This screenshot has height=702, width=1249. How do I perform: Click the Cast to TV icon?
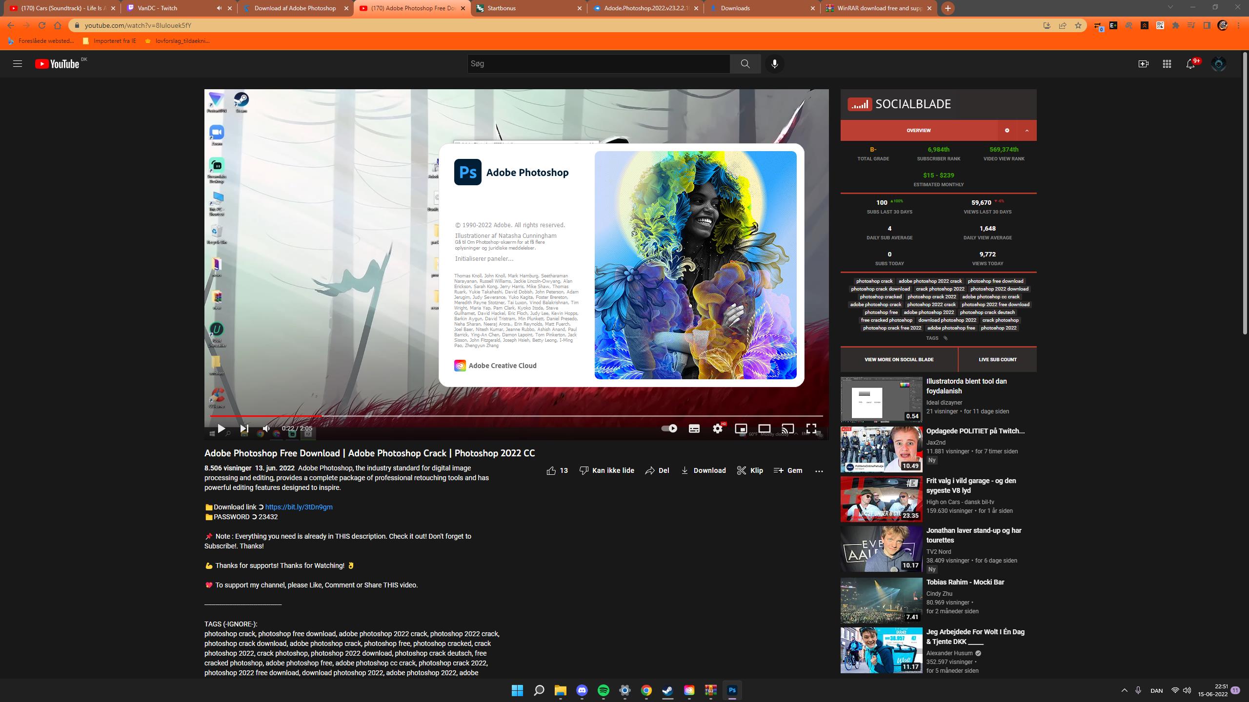787,429
